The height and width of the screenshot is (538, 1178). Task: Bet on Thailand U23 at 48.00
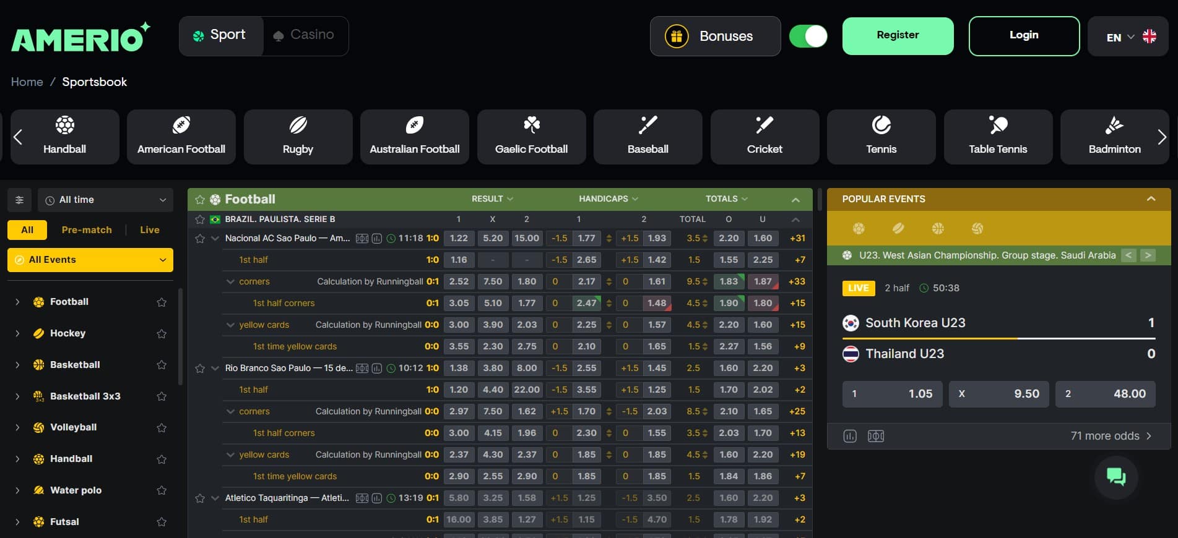[1105, 394]
